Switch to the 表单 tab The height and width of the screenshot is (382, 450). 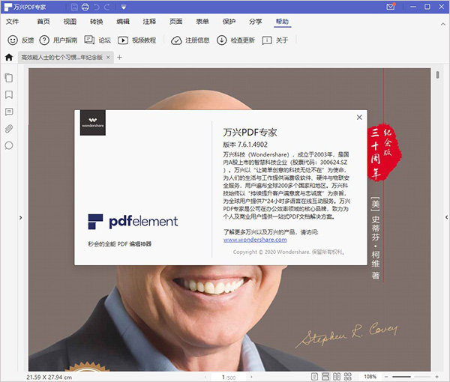pos(202,22)
